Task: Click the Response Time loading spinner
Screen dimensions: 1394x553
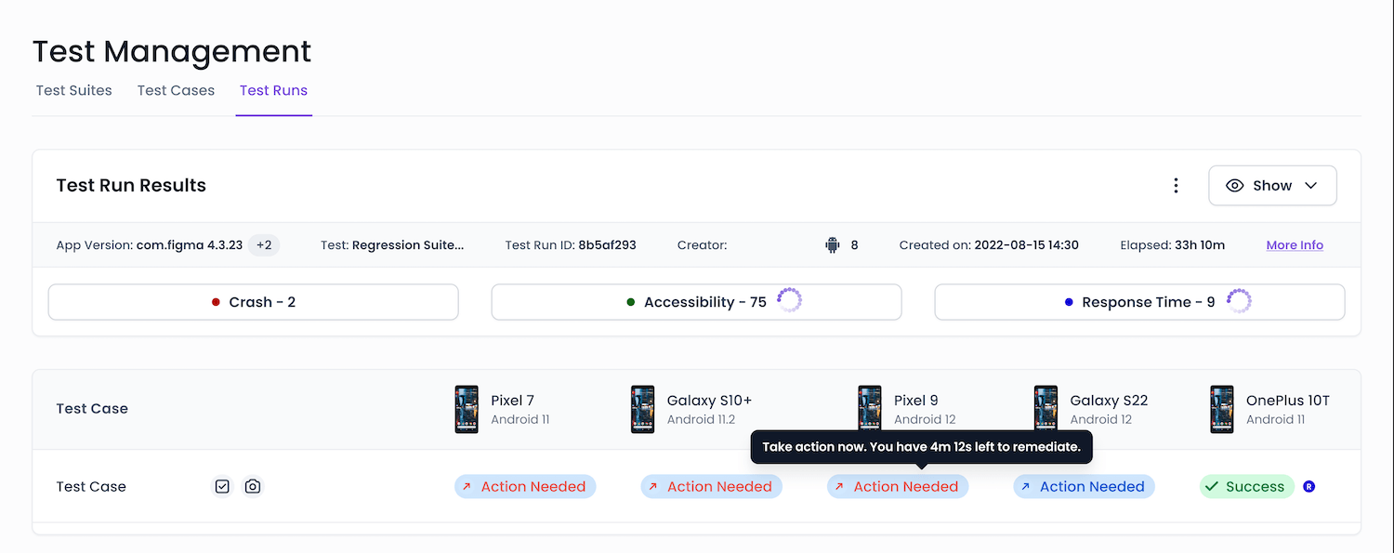Action: [1239, 300]
